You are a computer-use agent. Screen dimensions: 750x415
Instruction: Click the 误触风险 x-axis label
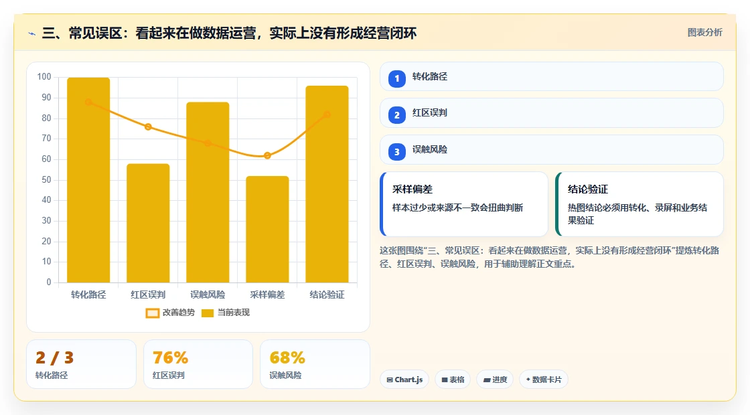pyautogui.click(x=208, y=295)
